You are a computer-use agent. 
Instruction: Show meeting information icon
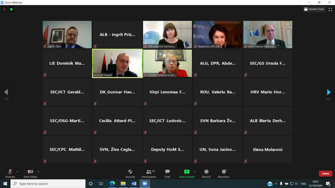[5, 9]
